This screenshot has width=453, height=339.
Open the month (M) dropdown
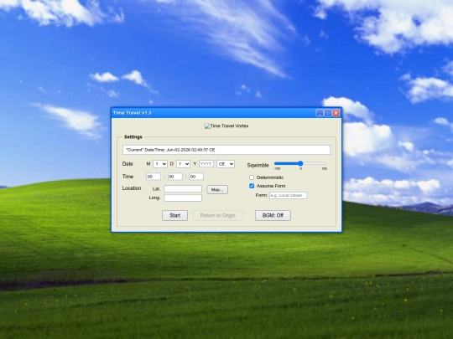(x=160, y=164)
